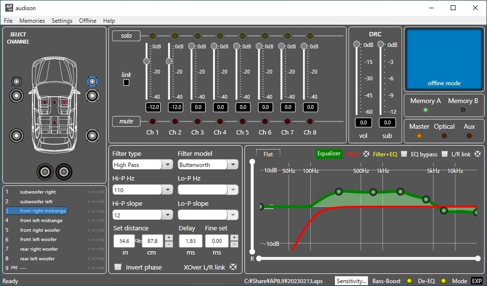Toggle the equalizer L/R link checkbox

(477, 154)
